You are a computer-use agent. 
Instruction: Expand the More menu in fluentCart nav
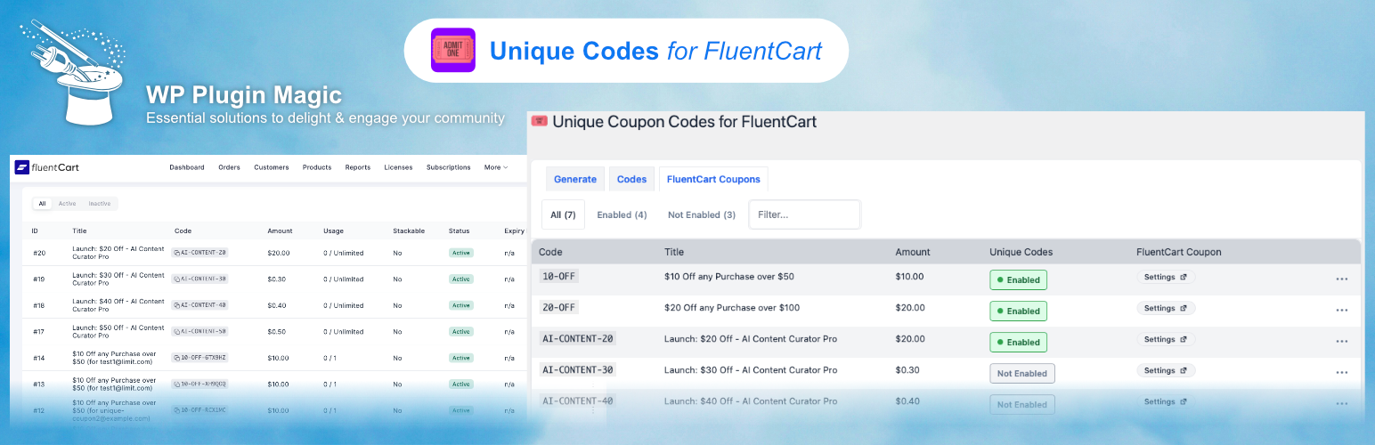coord(496,167)
